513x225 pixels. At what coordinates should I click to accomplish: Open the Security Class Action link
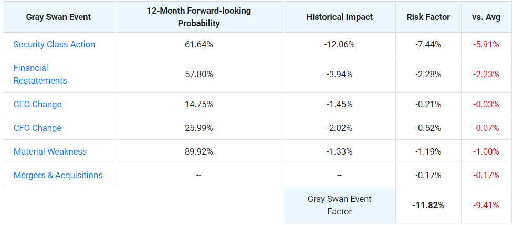54,44
